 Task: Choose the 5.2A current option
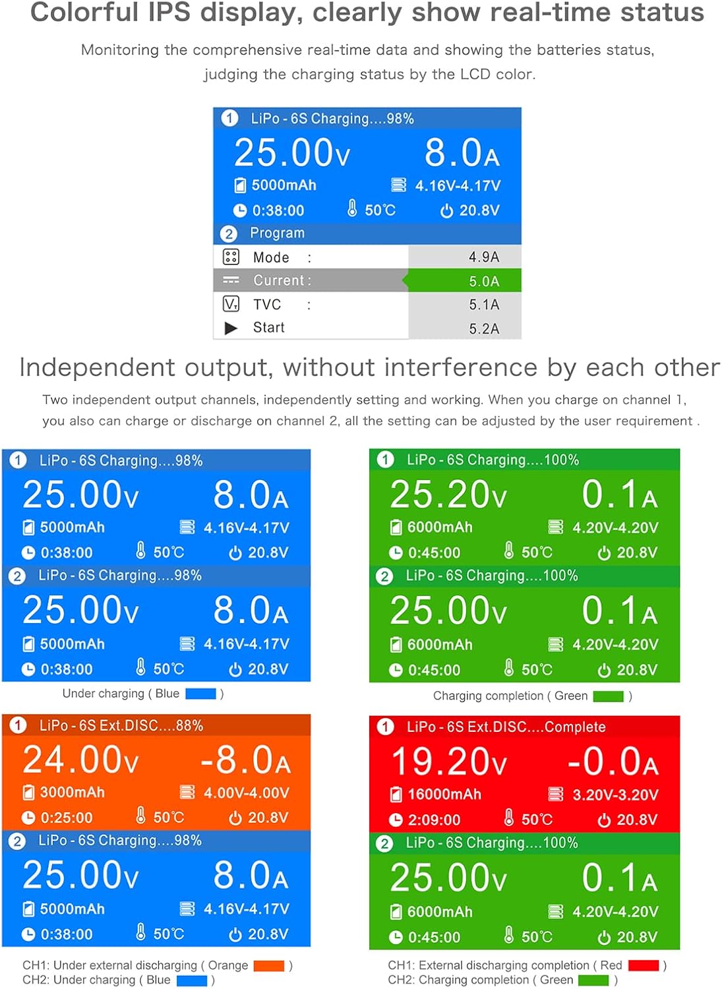(483, 328)
